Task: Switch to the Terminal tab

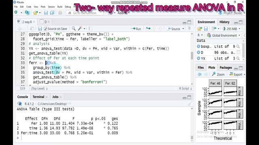Action: tap(38, 97)
